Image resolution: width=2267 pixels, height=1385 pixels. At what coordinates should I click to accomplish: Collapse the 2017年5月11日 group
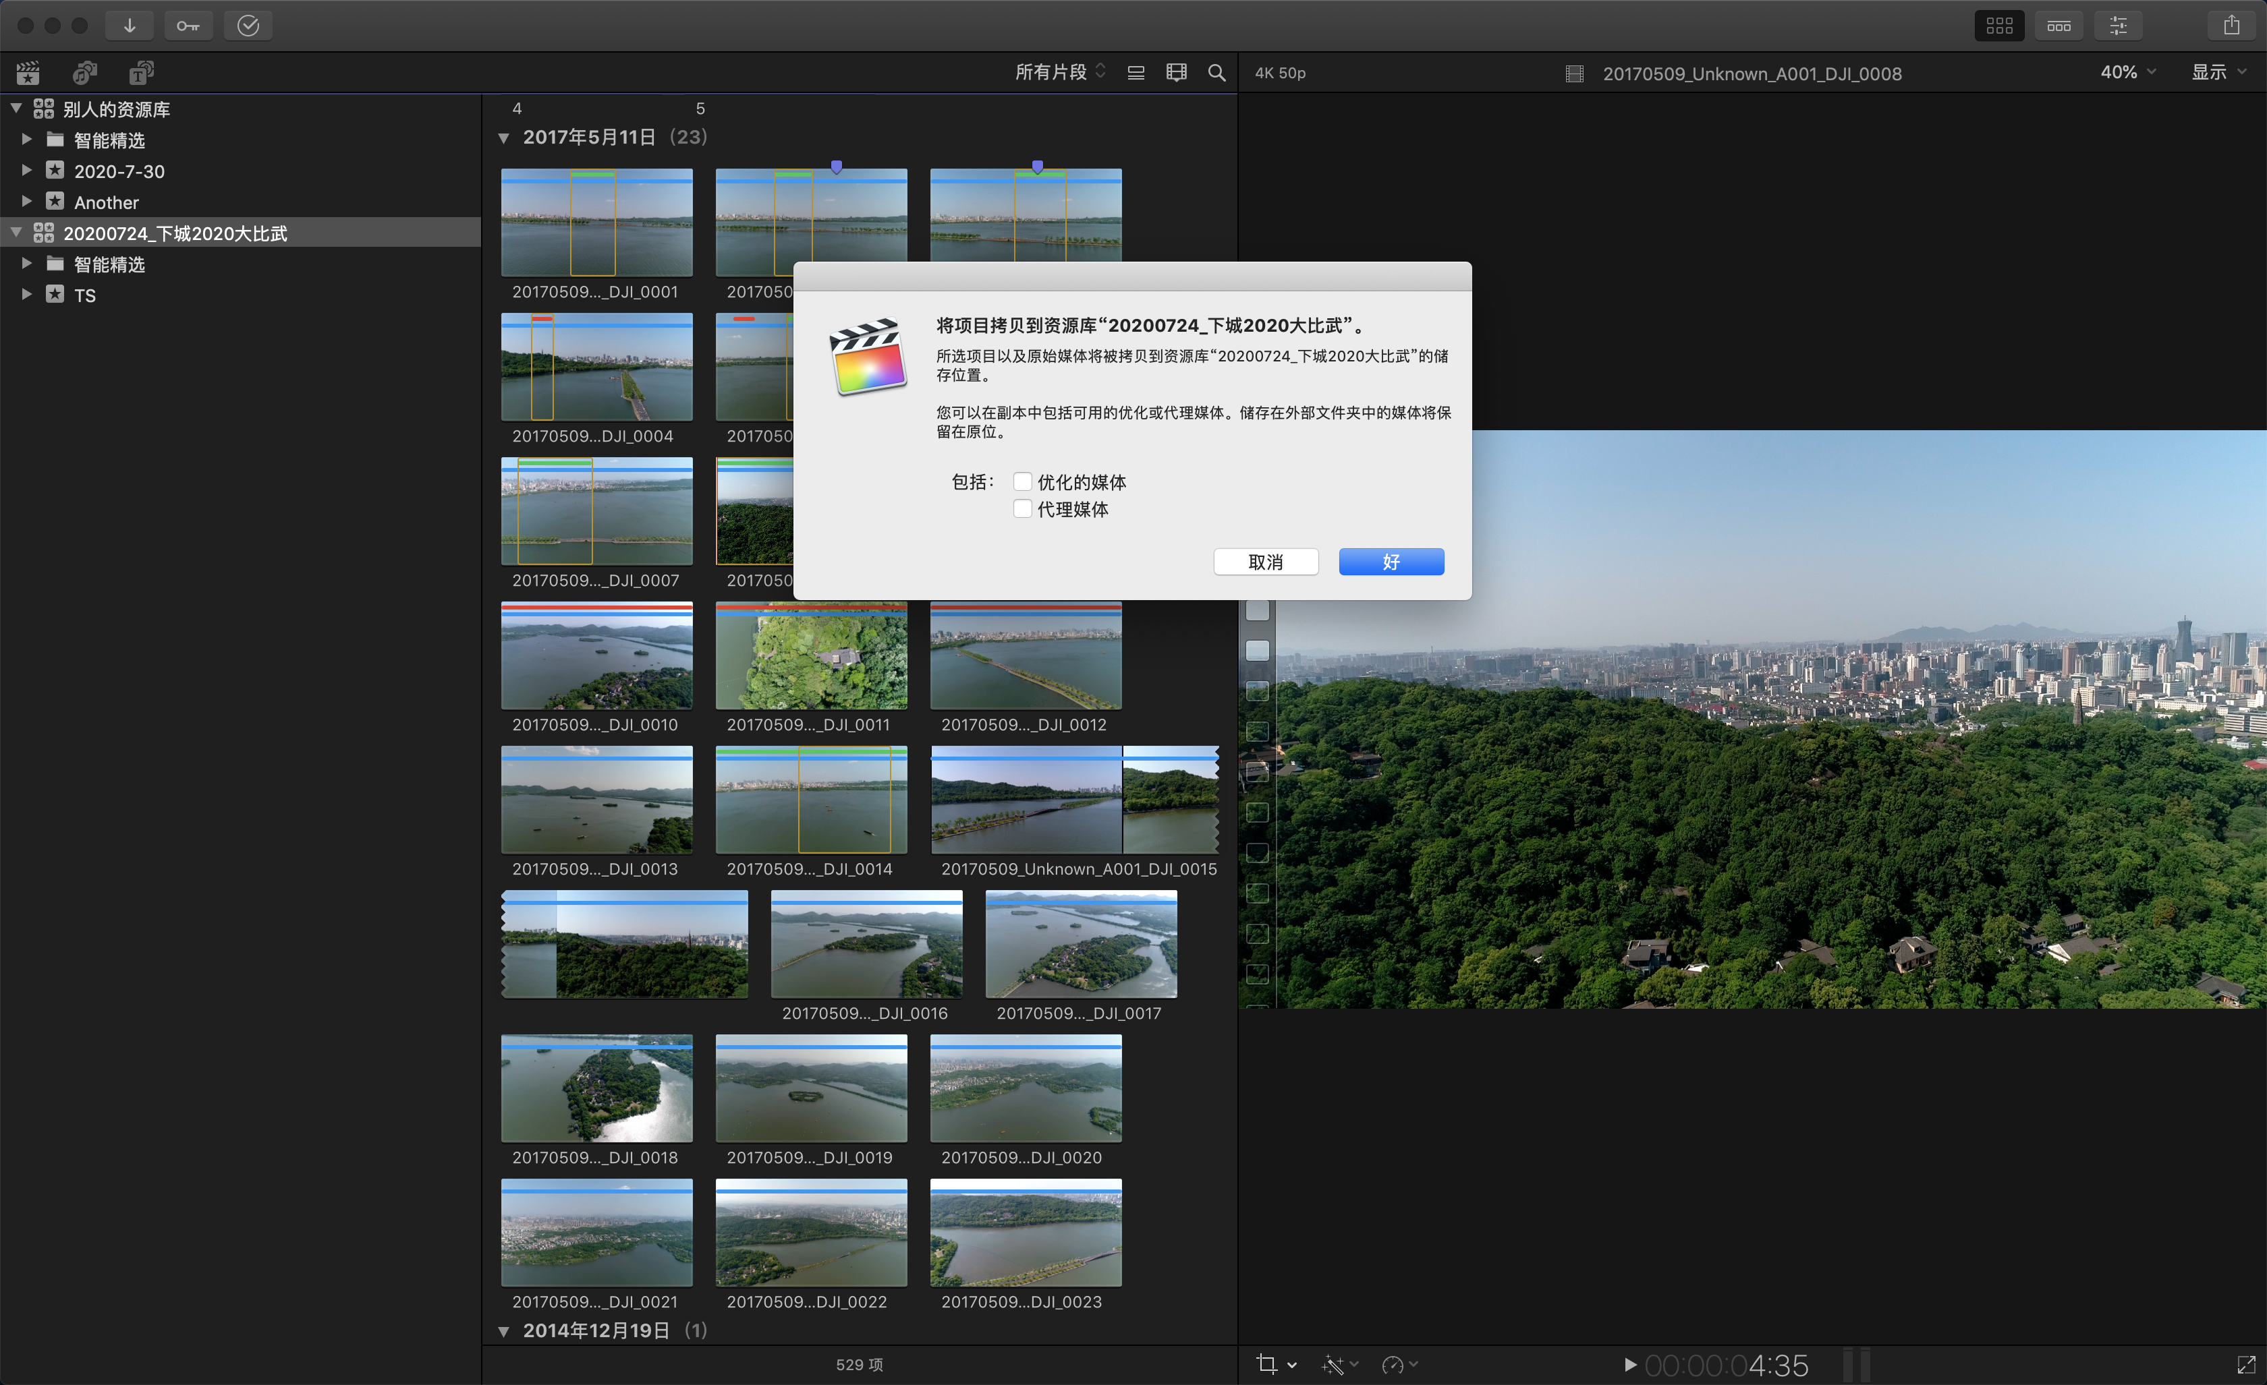point(503,138)
